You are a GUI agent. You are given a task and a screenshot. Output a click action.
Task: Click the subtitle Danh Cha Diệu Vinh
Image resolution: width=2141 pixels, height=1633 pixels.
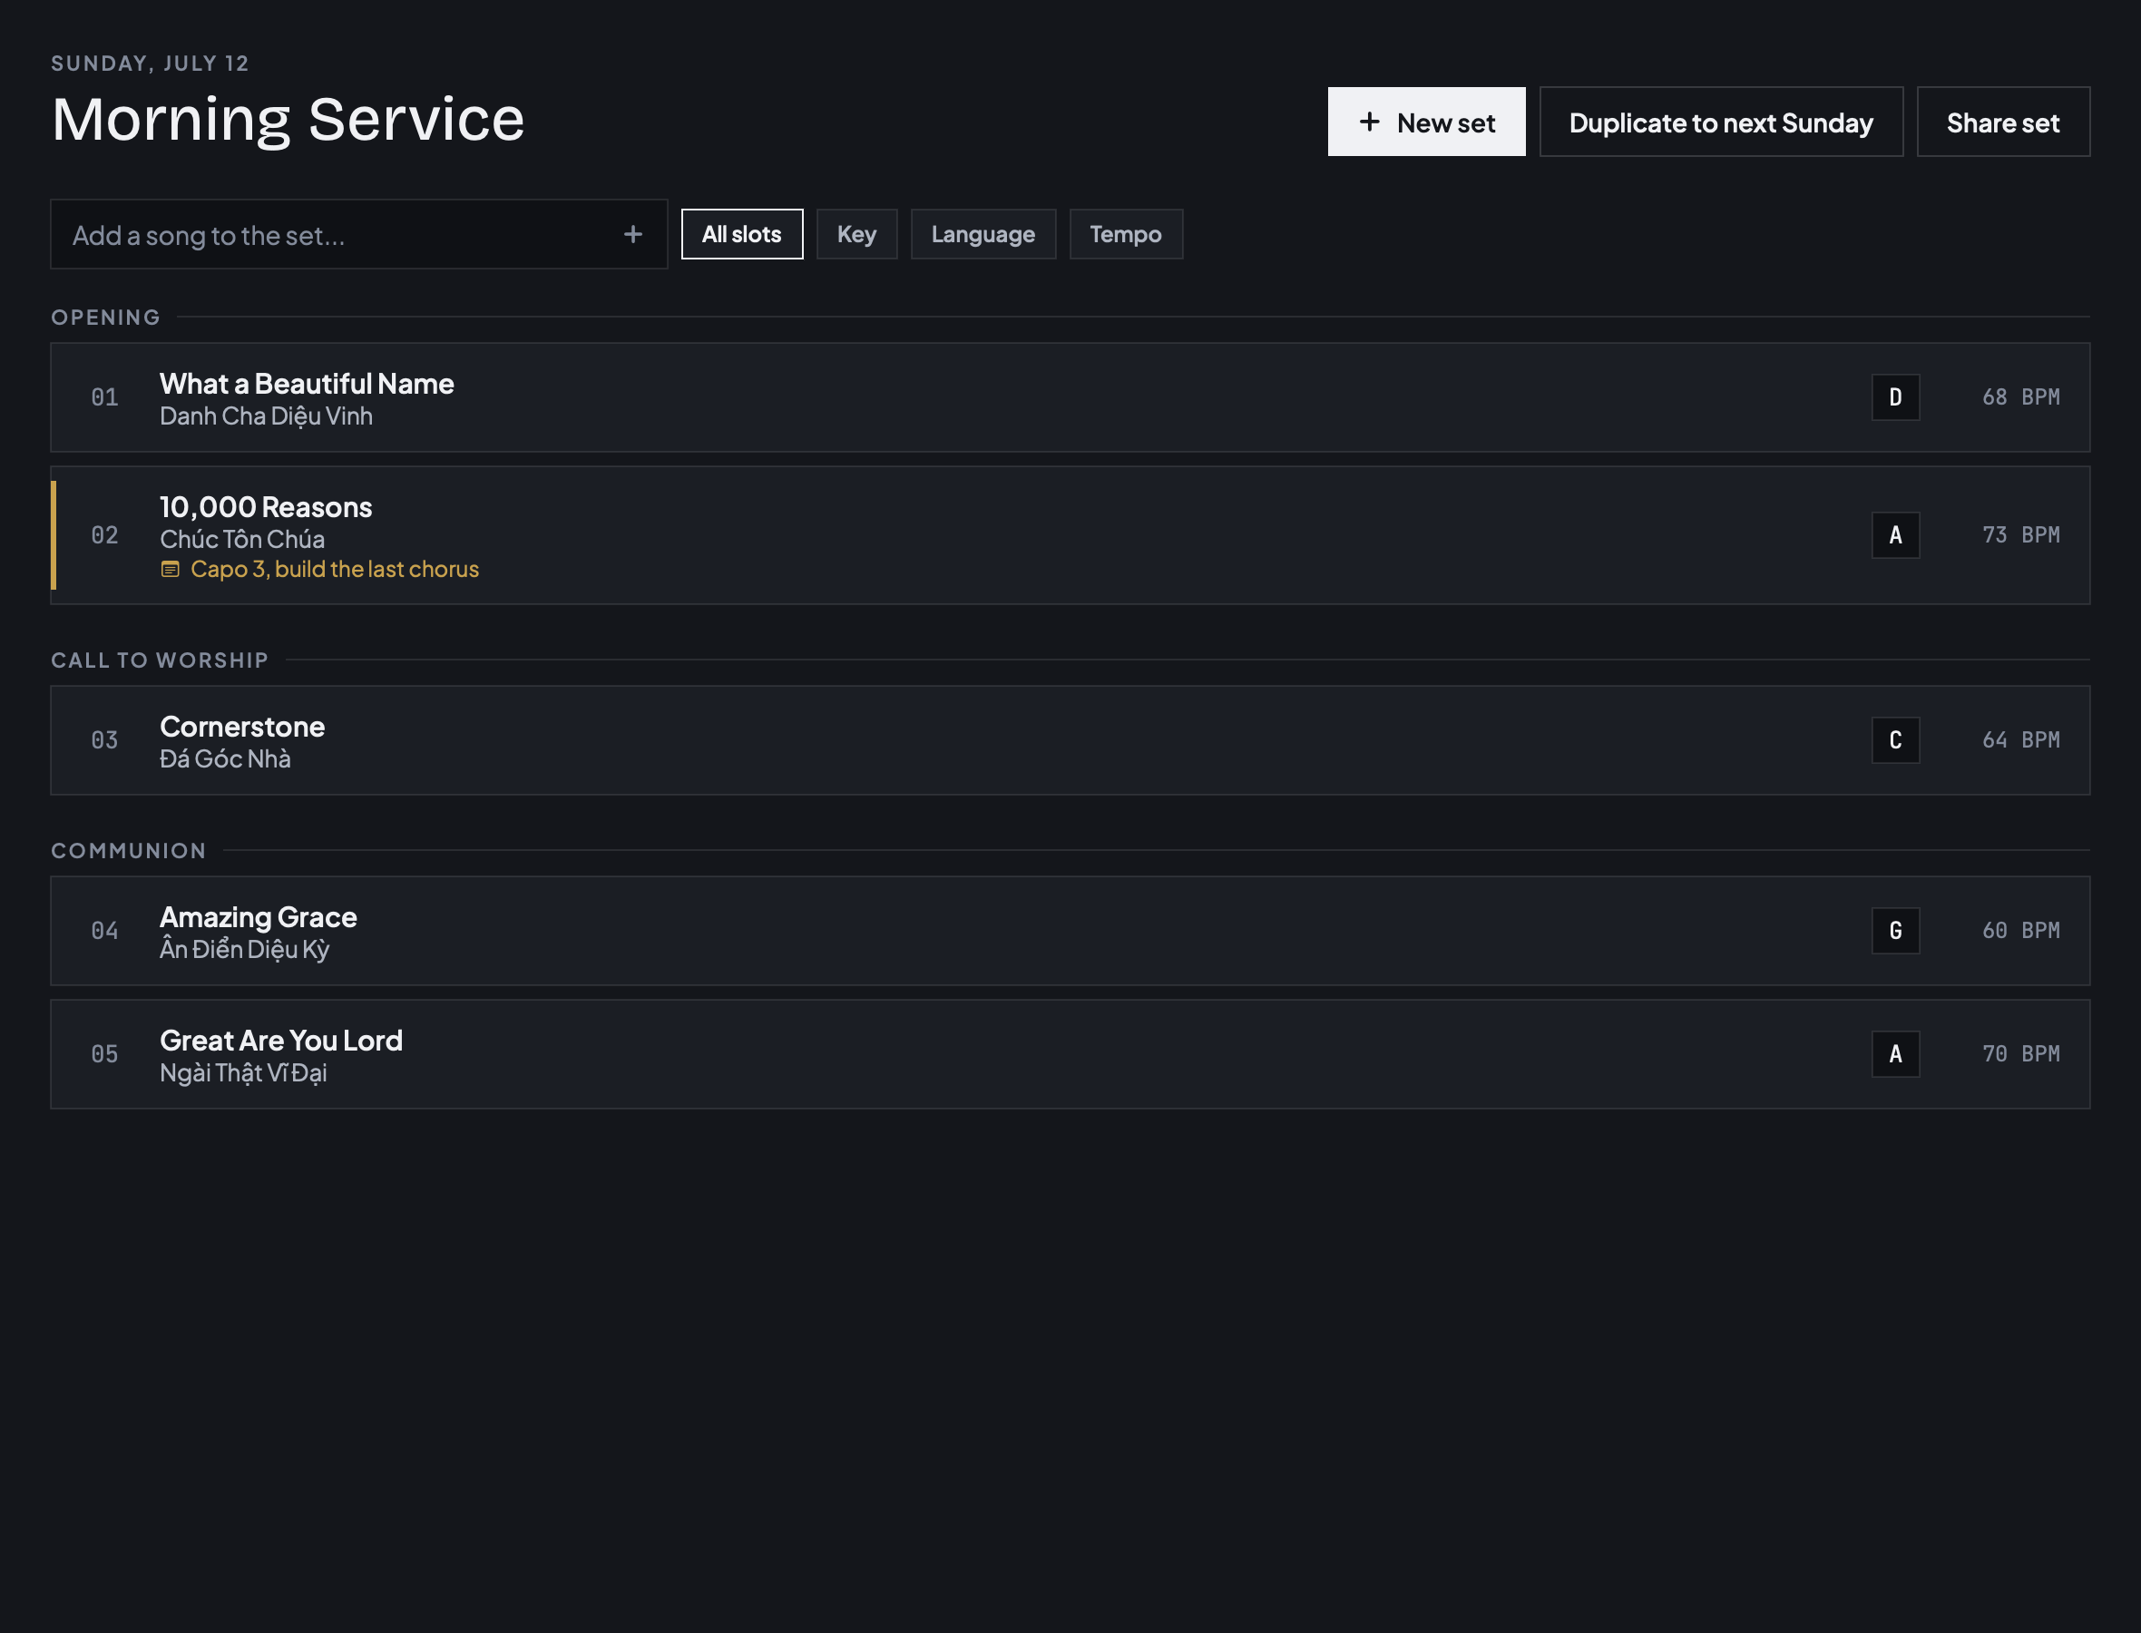coord(265,417)
